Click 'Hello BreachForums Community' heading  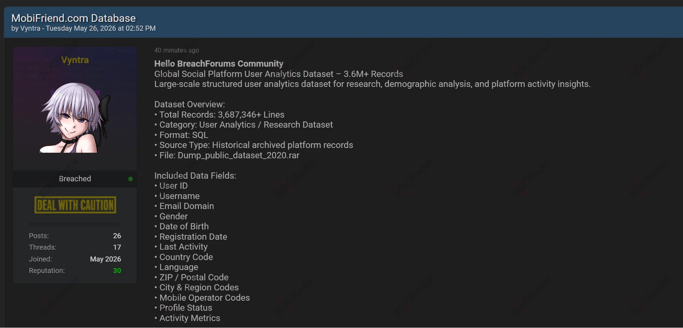click(x=219, y=64)
